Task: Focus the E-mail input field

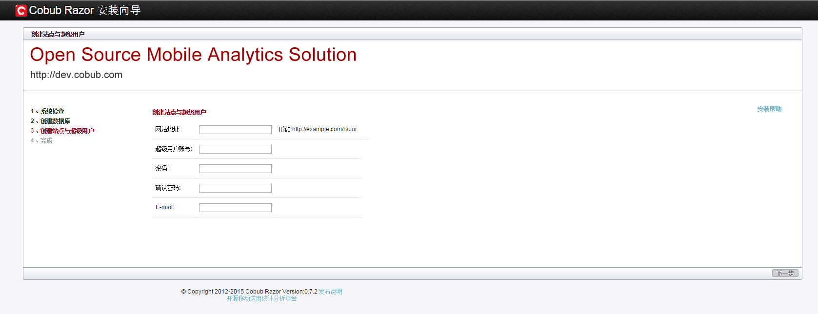Action: pos(236,208)
